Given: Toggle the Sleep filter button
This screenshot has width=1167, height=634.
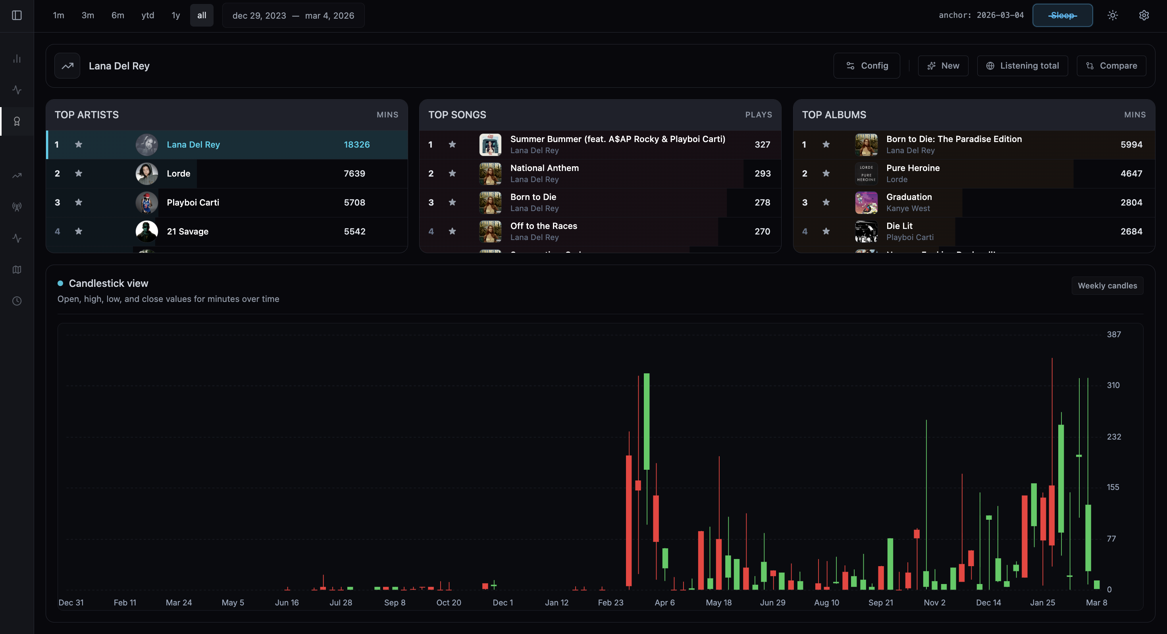Looking at the screenshot, I should 1062,15.
